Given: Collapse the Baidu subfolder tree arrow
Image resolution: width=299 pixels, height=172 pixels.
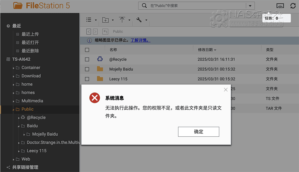Looking at the screenshot, I should point(19,126).
